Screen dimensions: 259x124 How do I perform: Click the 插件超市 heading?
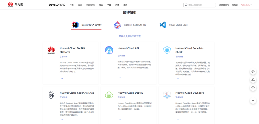click(x=130, y=12)
